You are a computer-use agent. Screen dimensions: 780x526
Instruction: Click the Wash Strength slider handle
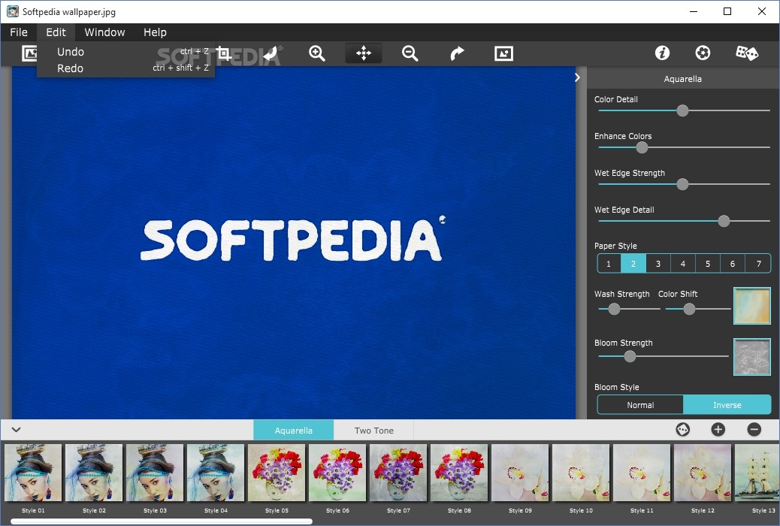[615, 309]
